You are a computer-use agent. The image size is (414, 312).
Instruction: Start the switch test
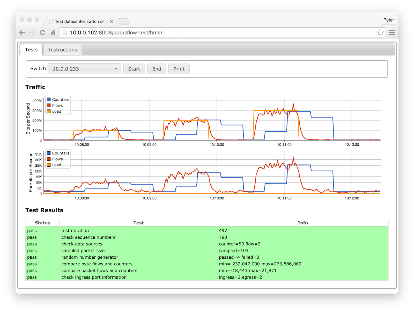click(x=134, y=69)
